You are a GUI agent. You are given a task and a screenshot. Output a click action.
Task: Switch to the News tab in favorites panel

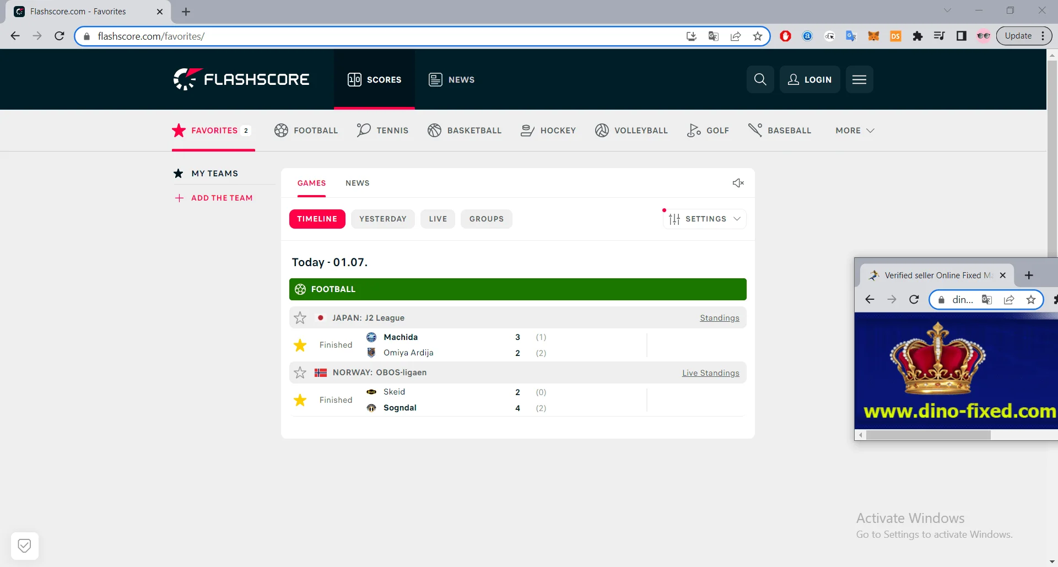click(357, 183)
